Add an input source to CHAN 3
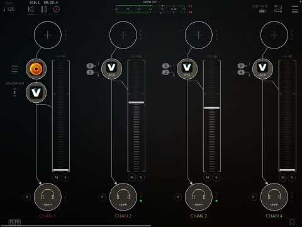Viewport: 302px width, 227px height. click(199, 35)
